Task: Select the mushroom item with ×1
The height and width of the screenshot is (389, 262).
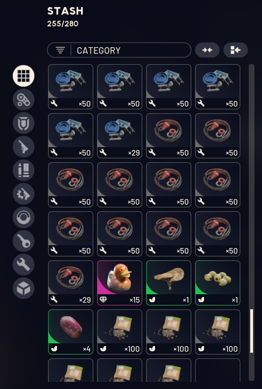Action: [169, 283]
